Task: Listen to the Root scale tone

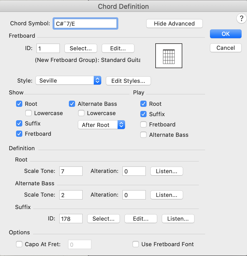Action: tap(166, 171)
